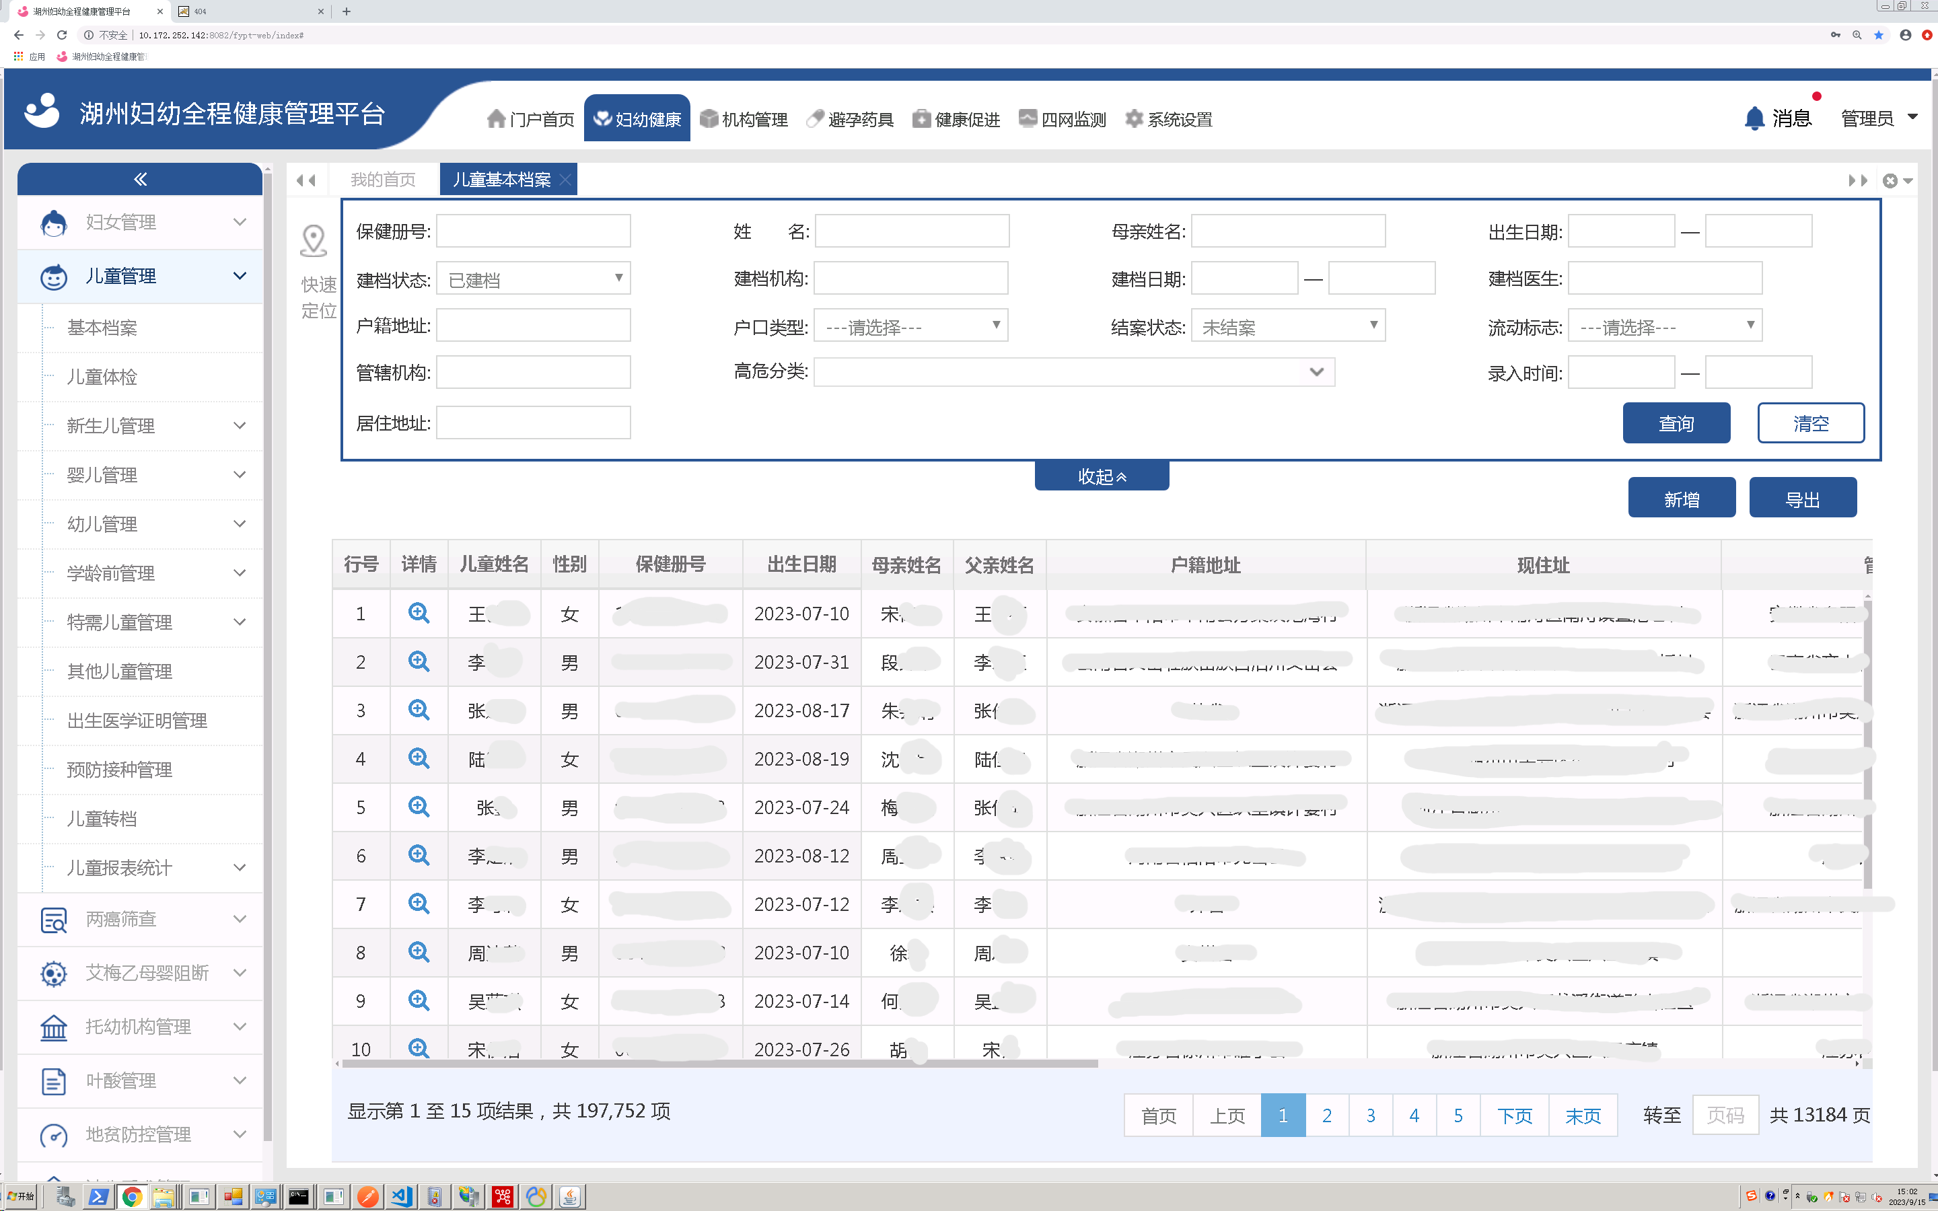Click the 页码 page number input
The width and height of the screenshot is (1938, 1211).
click(x=1725, y=1115)
